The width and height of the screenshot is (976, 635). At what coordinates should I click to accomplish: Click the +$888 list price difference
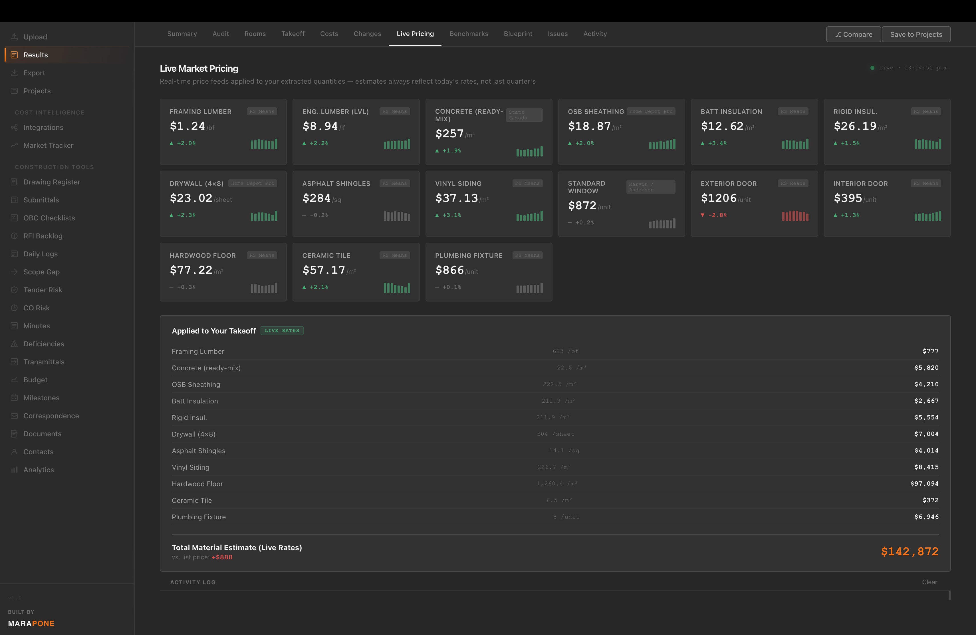pos(222,557)
